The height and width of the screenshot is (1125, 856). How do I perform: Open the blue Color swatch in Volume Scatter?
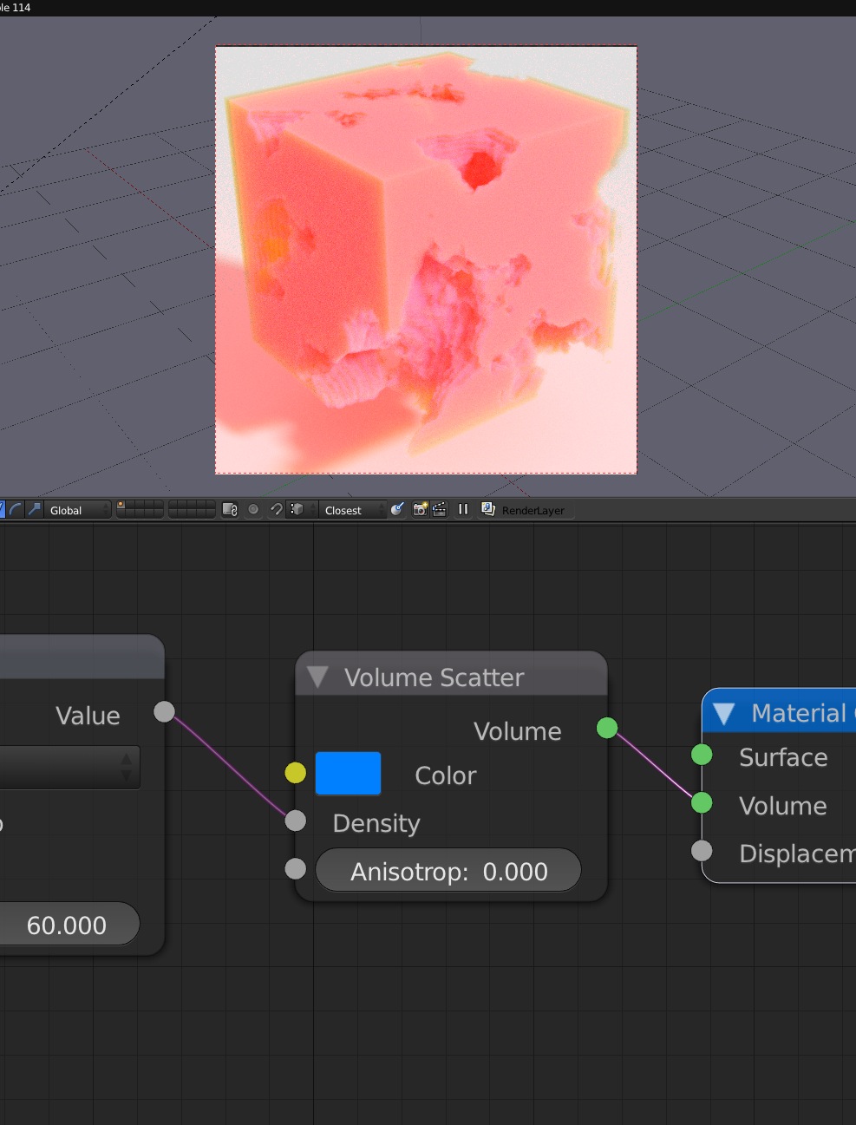[x=348, y=774]
